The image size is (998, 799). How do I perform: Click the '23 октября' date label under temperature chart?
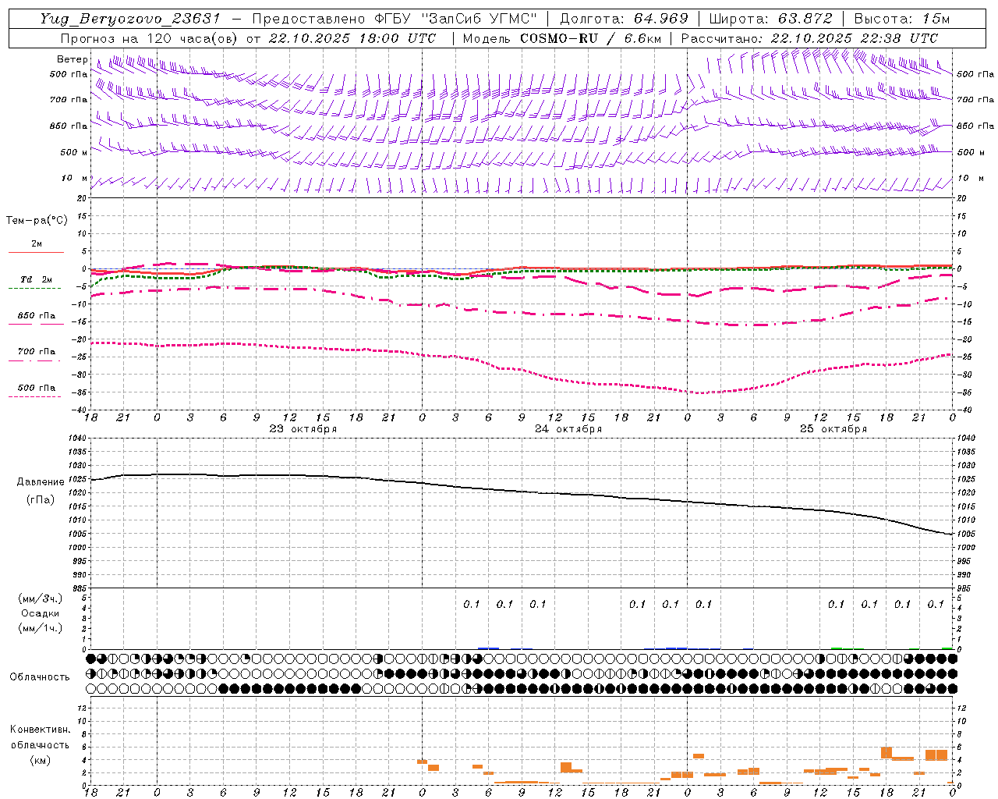(303, 429)
